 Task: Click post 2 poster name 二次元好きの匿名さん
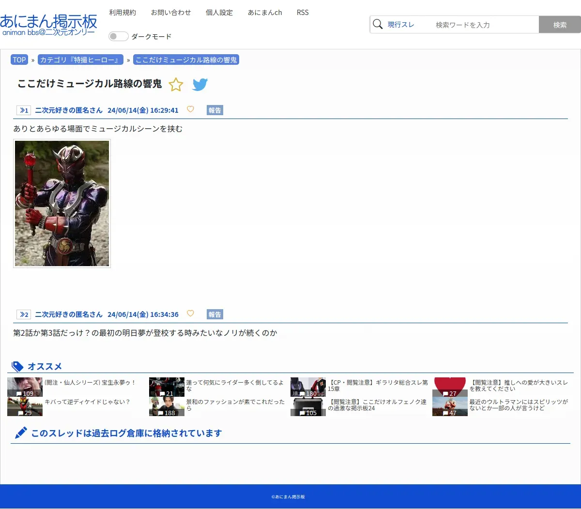pos(69,314)
